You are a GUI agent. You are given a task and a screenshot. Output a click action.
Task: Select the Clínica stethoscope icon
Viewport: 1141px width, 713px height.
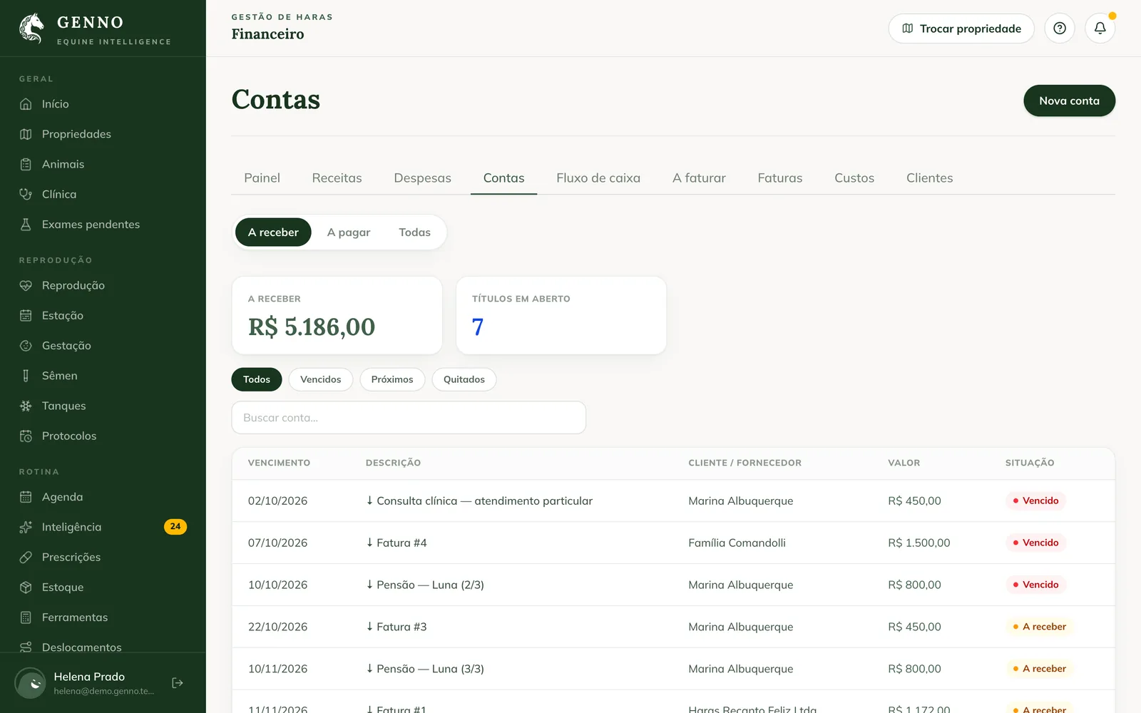tap(26, 194)
